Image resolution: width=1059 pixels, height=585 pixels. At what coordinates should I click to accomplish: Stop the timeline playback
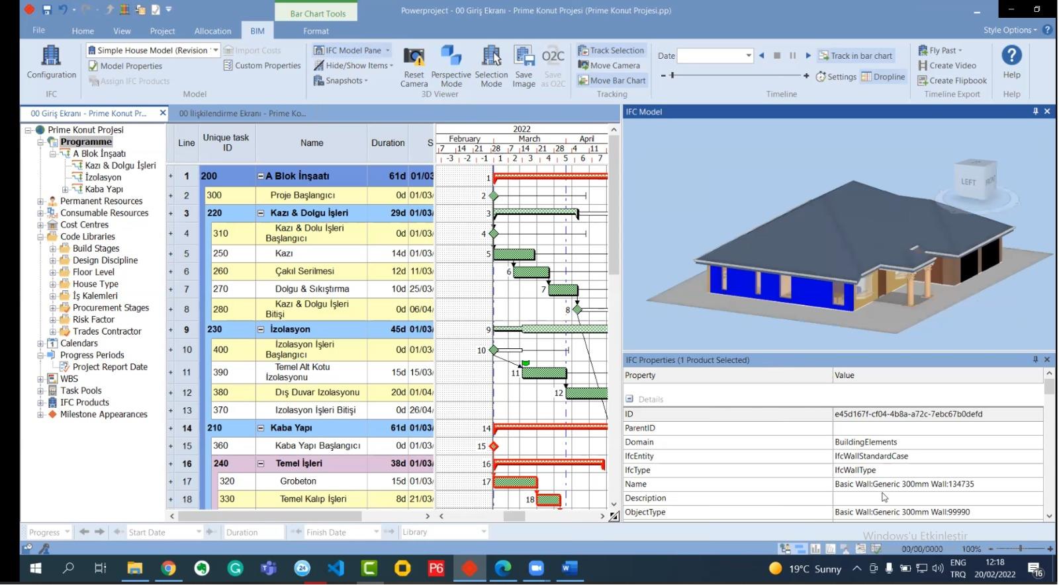pyautogui.click(x=777, y=56)
